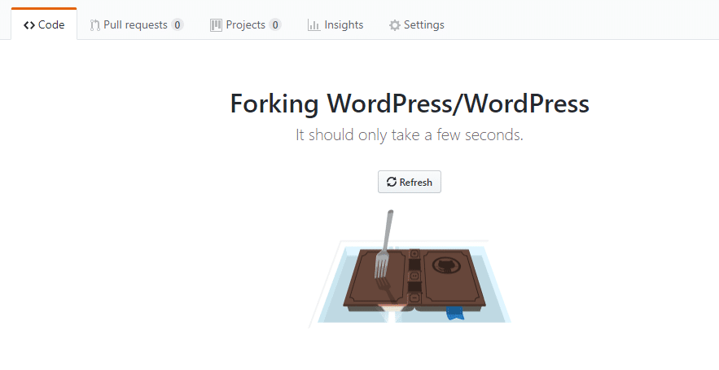Click the Octocat logo on the illustration
The image size is (719, 370).
pos(444,266)
